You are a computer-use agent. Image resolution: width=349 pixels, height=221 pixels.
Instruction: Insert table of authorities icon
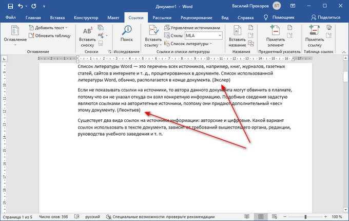click(x=329, y=28)
